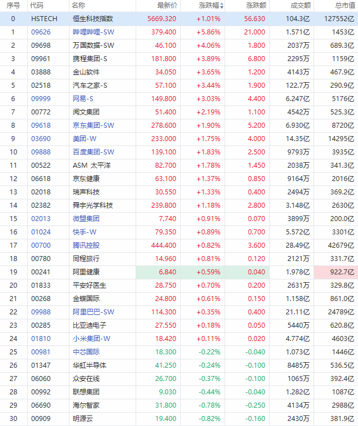Select 阅文集团 name cell
Screen dimensions: 358x426
[x=86, y=112]
